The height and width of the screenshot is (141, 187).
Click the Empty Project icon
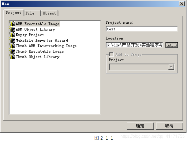(13, 35)
